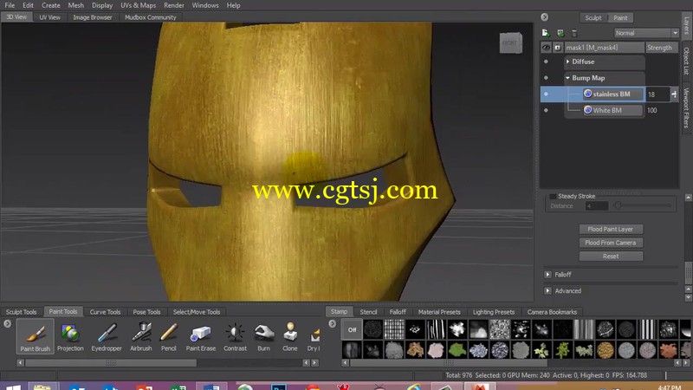Switch layers panel to Paint mode
This screenshot has height=390, width=693.
(620, 17)
